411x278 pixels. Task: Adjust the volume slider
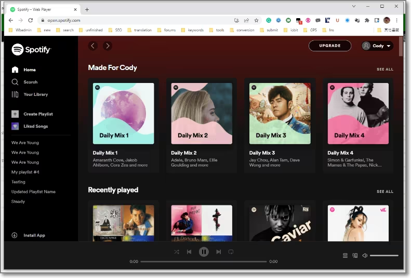[384, 255]
